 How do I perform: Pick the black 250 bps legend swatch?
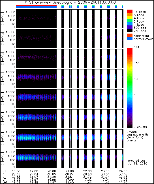(x=129, y=30)
